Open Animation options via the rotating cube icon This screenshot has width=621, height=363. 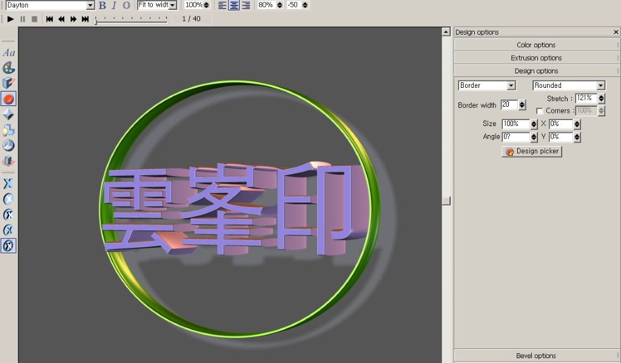[8, 161]
